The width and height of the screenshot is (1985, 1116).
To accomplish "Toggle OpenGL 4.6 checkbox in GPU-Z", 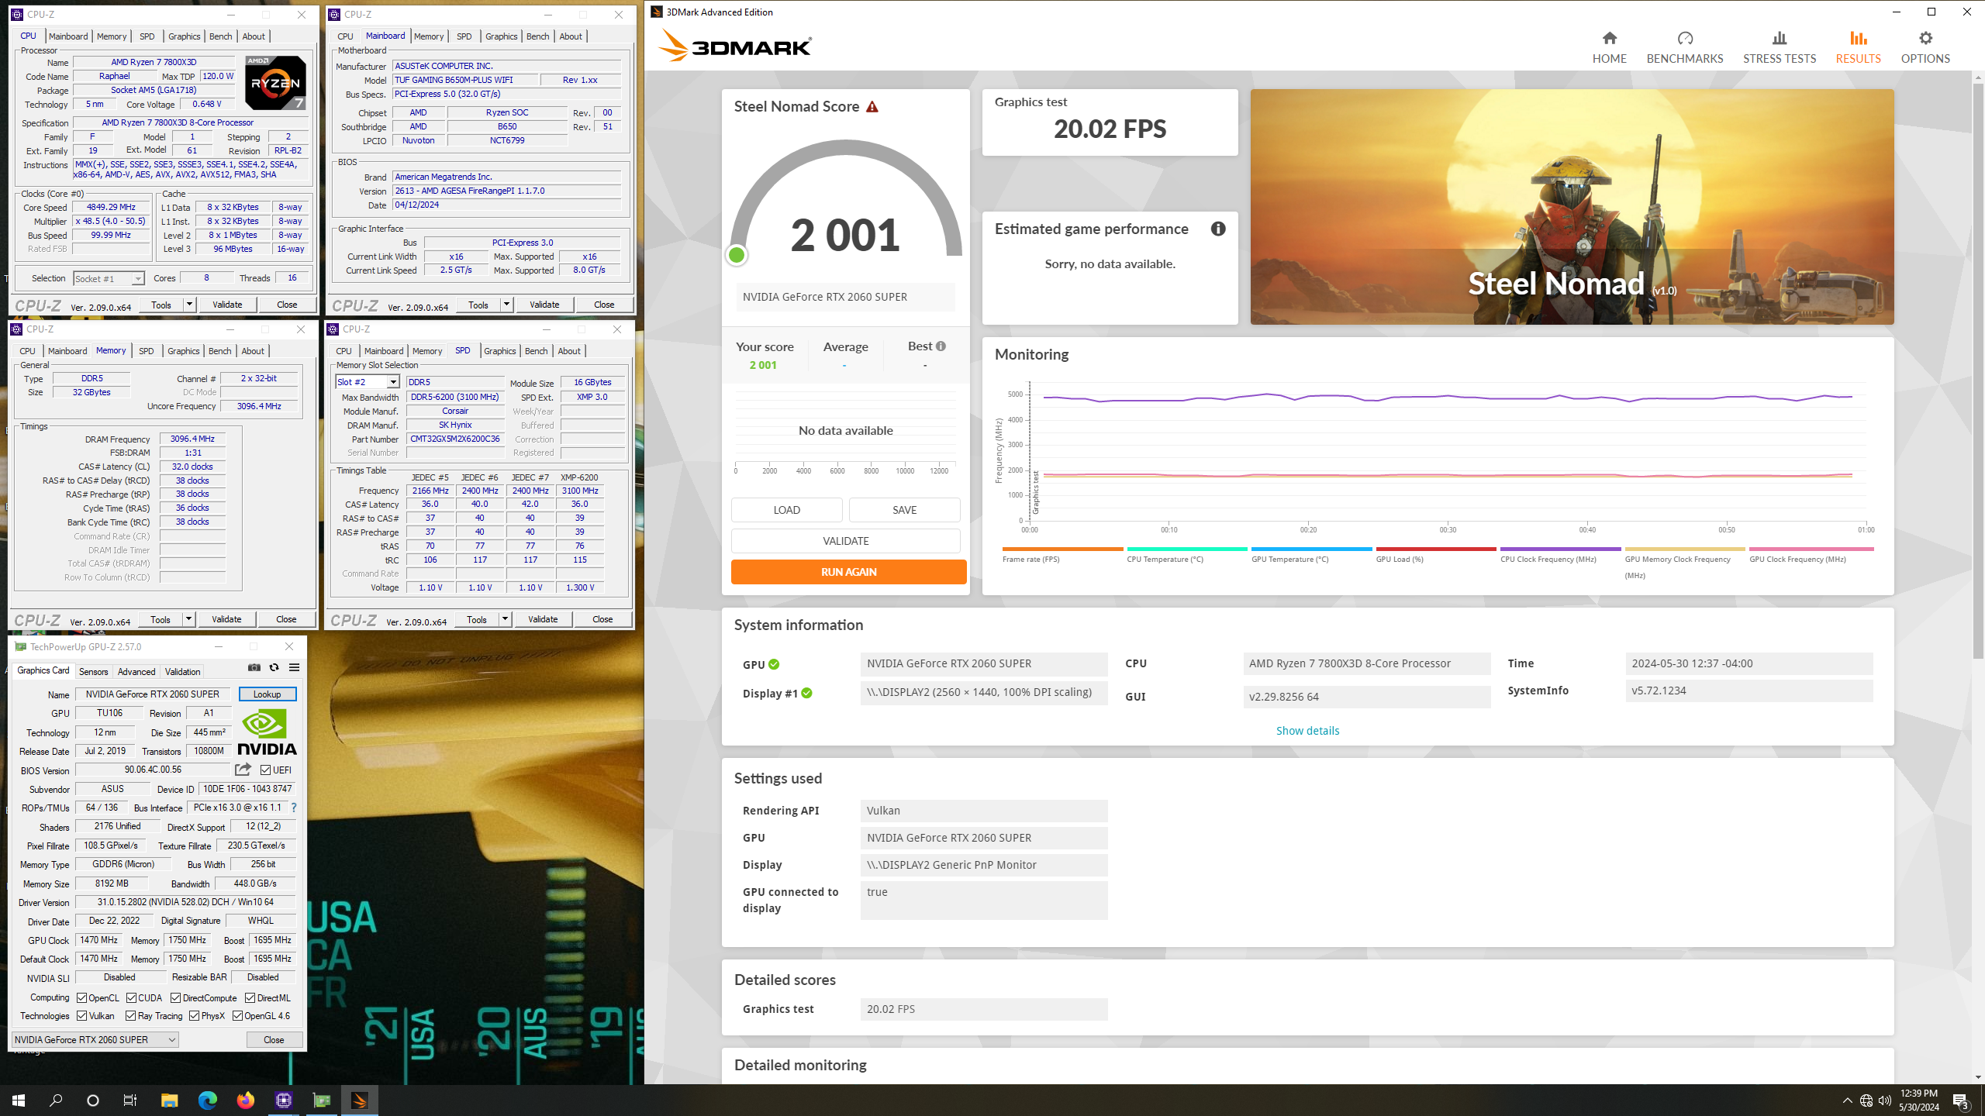I will click(237, 1015).
